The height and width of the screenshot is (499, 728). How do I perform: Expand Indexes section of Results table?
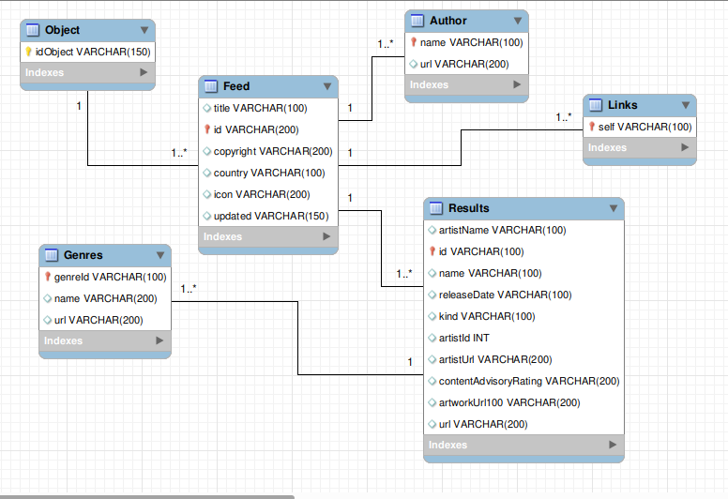(x=613, y=445)
